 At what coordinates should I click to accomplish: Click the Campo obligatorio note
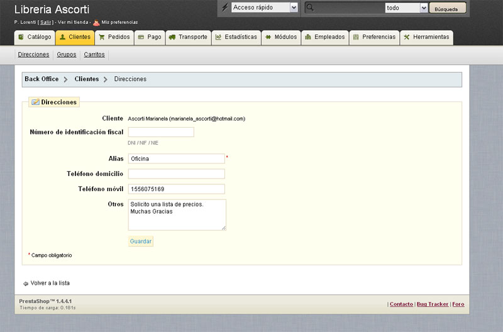pyautogui.click(x=52, y=255)
